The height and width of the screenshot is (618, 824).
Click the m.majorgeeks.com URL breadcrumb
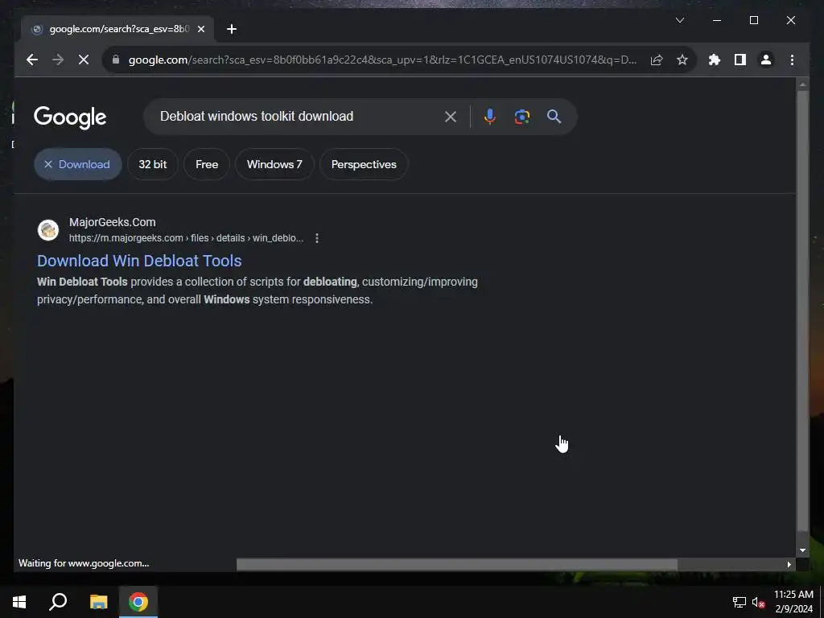[x=186, y=238]
